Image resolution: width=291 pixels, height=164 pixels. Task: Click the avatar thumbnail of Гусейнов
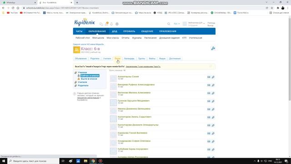pyautogui.click(x=113, y=102)
